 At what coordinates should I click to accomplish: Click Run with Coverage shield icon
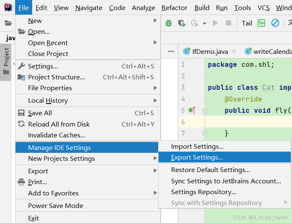(x=182, y=23)
